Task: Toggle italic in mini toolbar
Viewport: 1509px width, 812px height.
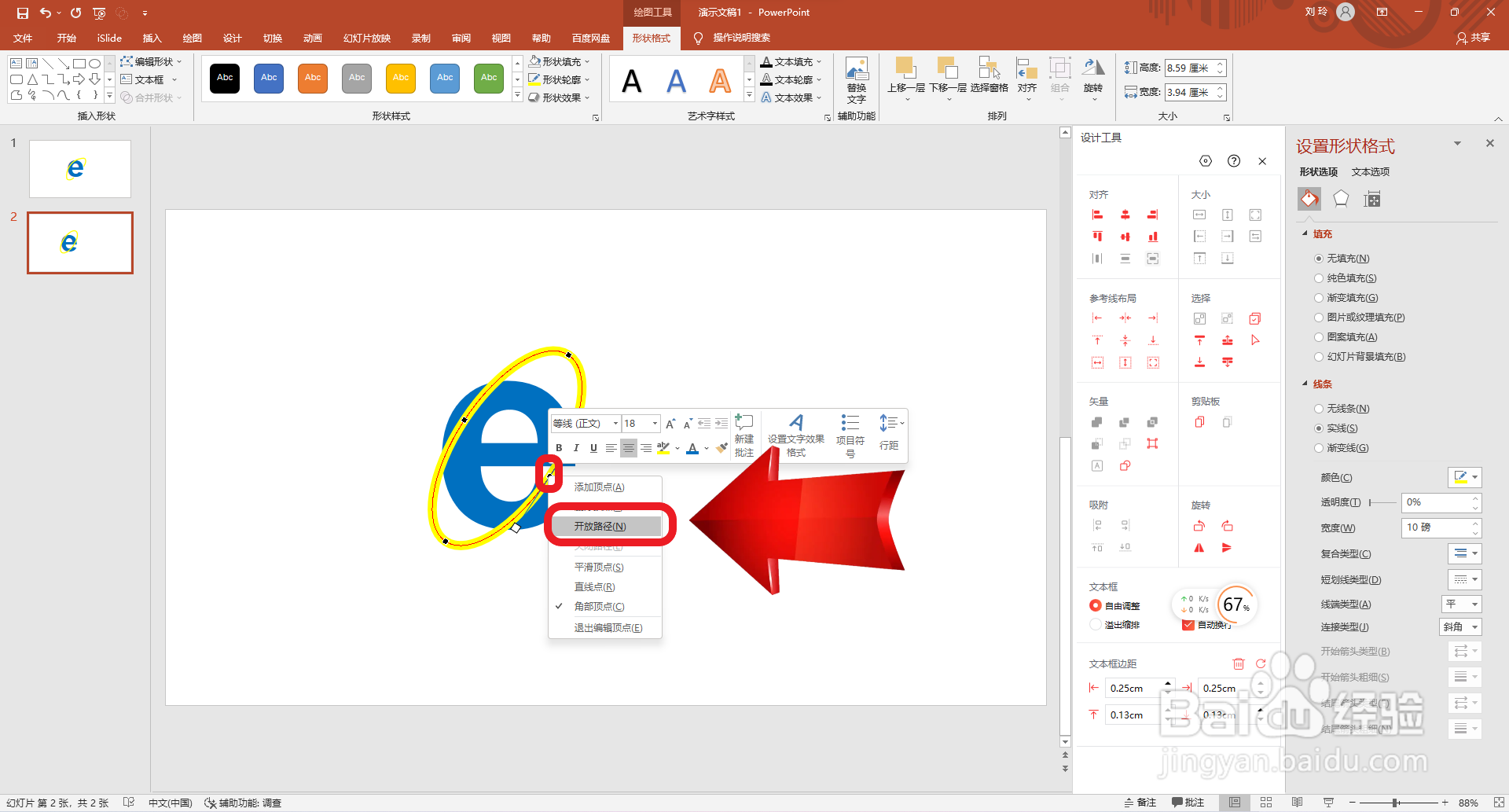Action: [x=576, y=448]
